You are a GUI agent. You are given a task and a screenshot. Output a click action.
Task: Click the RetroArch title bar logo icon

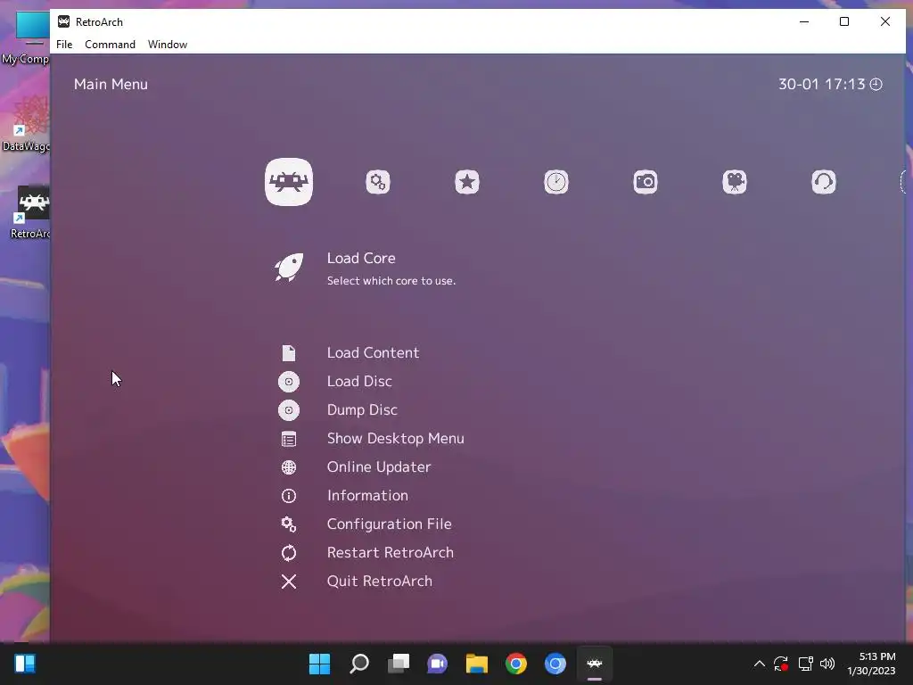click(x=63, y=21)
